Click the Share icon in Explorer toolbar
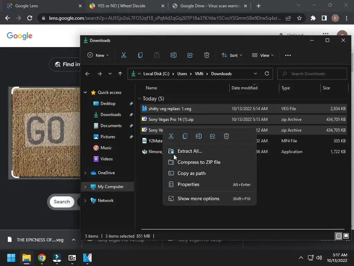Screen dimensions: 354x266 pos(190,55)
